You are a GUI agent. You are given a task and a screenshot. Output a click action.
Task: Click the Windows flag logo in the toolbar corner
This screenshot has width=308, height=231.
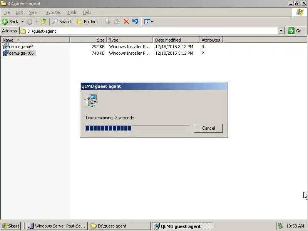click(300, 12)
